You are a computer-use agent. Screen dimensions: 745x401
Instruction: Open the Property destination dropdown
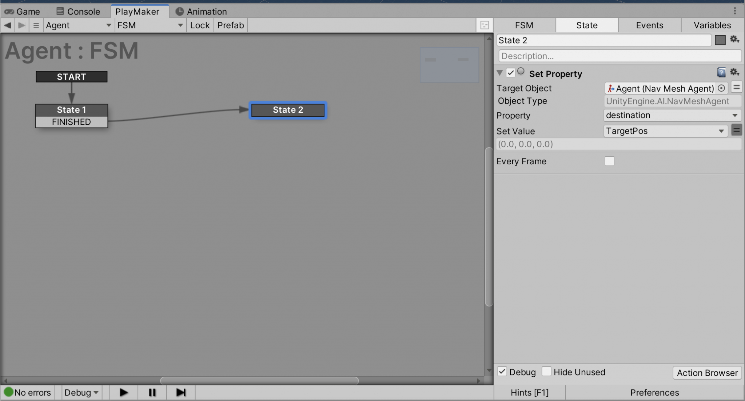pos(672,115)
